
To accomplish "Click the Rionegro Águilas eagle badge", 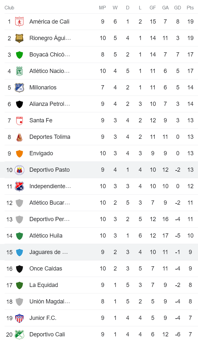I will pyautogui.click(x=19, y=38).
